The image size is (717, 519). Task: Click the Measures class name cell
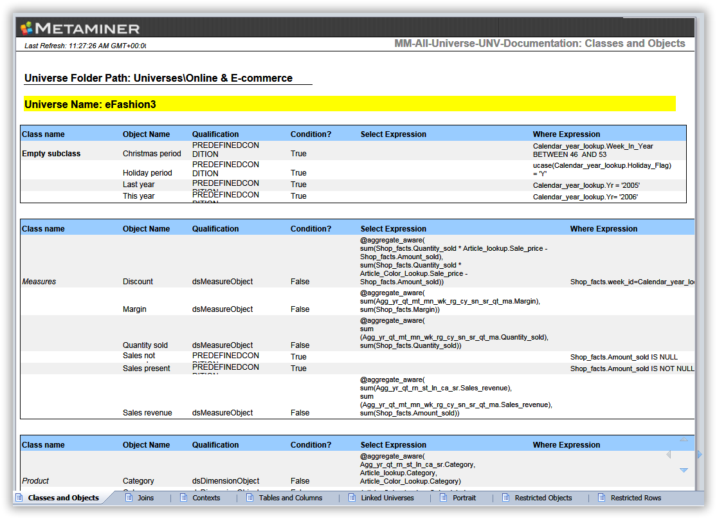[39, 282]
